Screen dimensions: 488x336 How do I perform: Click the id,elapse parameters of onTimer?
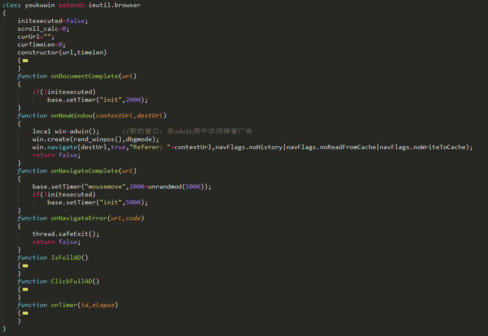[98, 305]
